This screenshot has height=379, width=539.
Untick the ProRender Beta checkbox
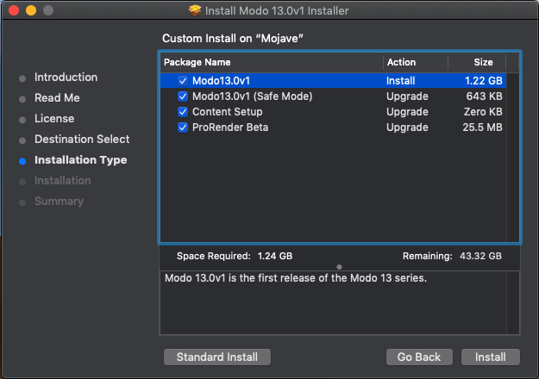point(183,127)
